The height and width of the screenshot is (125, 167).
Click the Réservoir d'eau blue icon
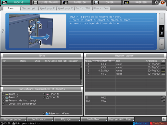coord(47,113)
